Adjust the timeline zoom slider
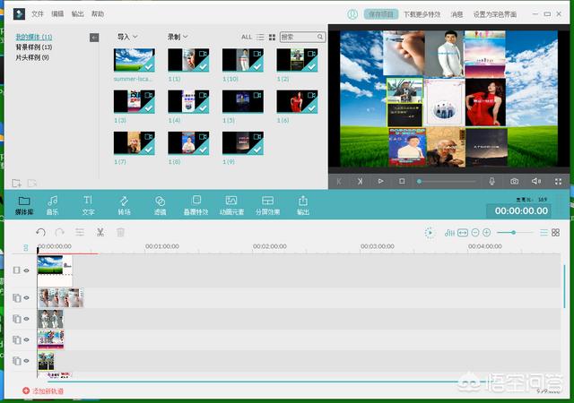 coord(515,233)
